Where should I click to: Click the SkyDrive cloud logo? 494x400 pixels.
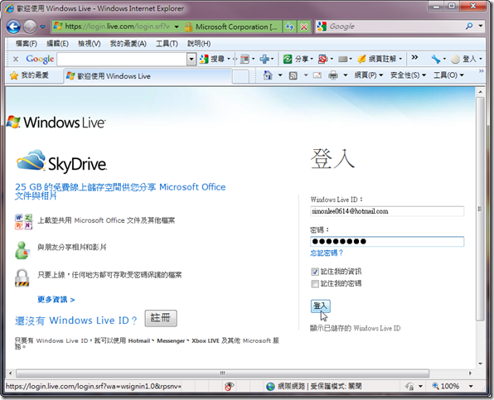pyautogui.click(x=61, y=161)
